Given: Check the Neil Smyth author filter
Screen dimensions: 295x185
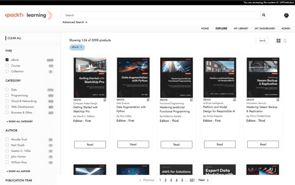Looking at the screenshot, I should (7, 145).
